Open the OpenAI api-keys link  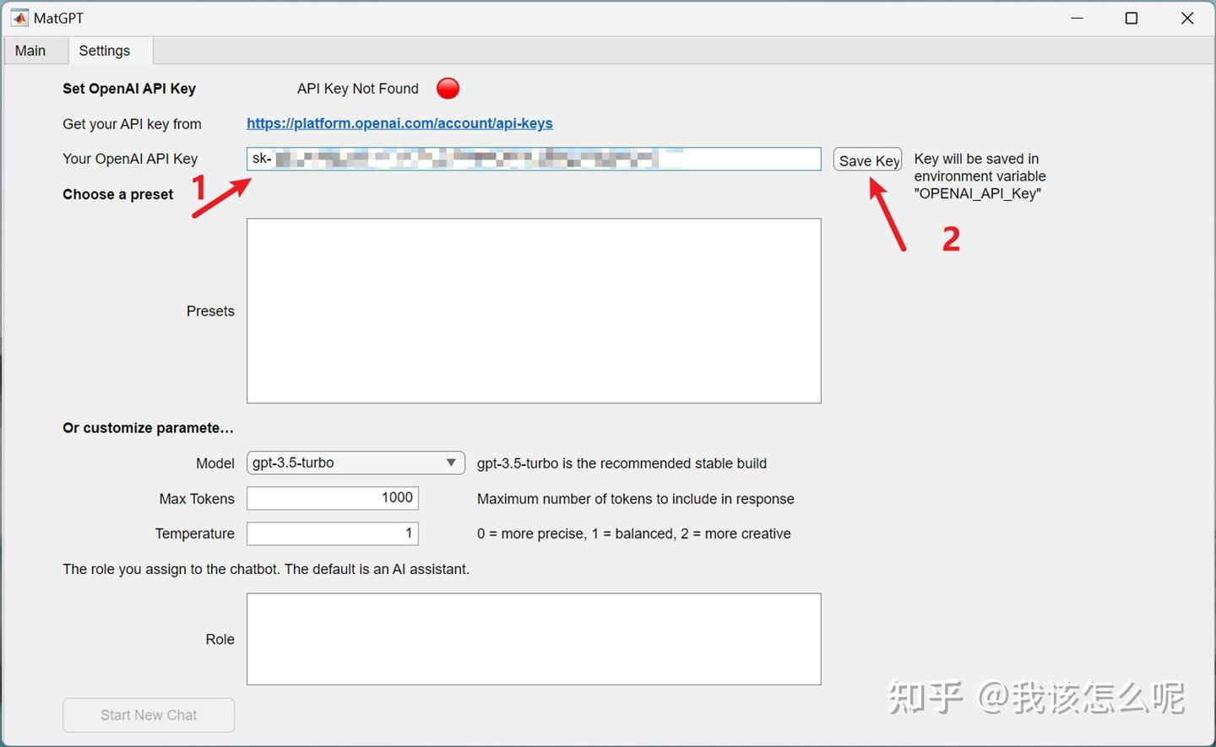tap(399, 123)
